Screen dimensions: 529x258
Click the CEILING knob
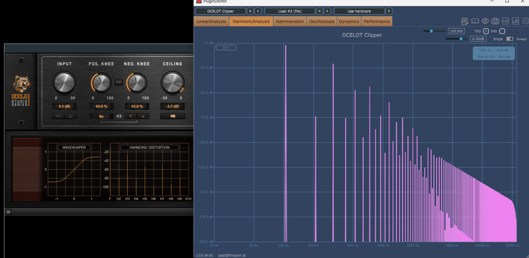point(173,82)
